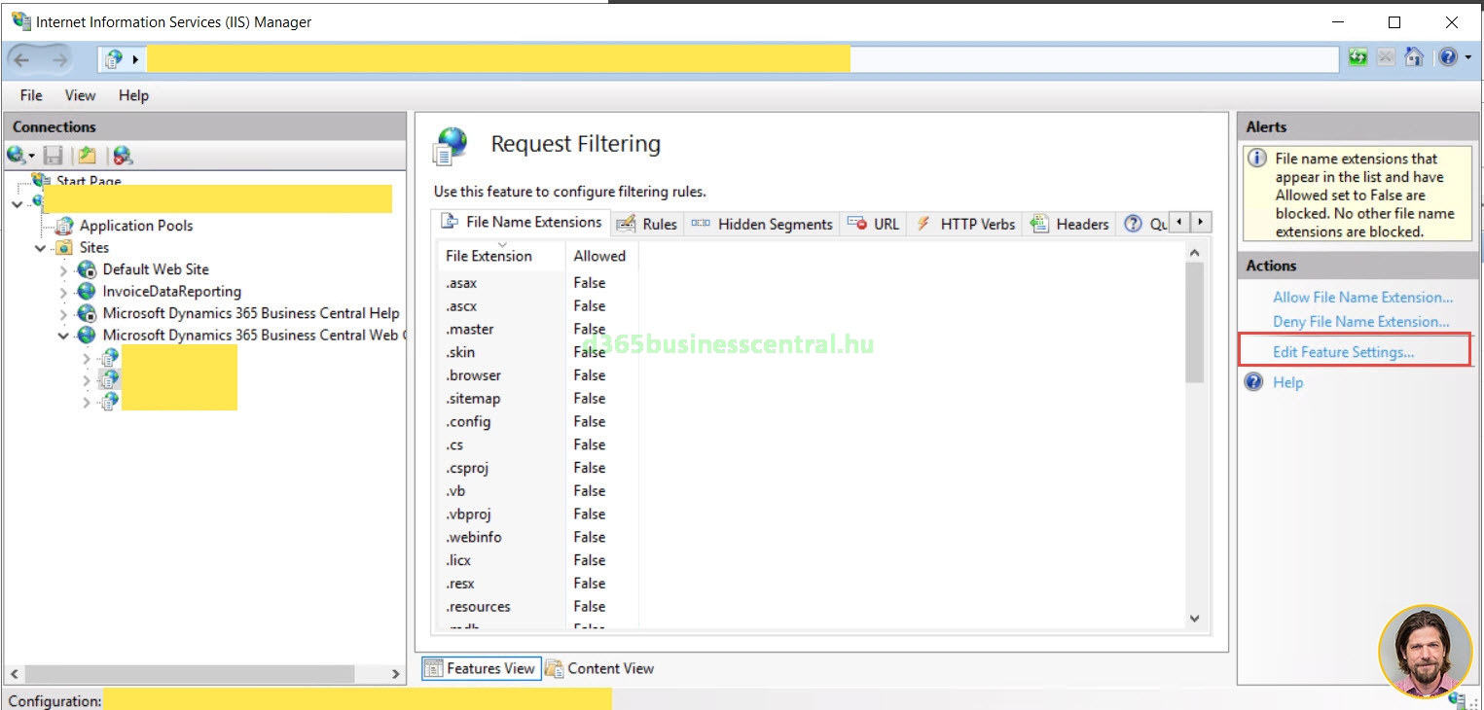Click the blue Help question mark in toolbar
The image size is (1484, 710).
[x=1447, y=57]
